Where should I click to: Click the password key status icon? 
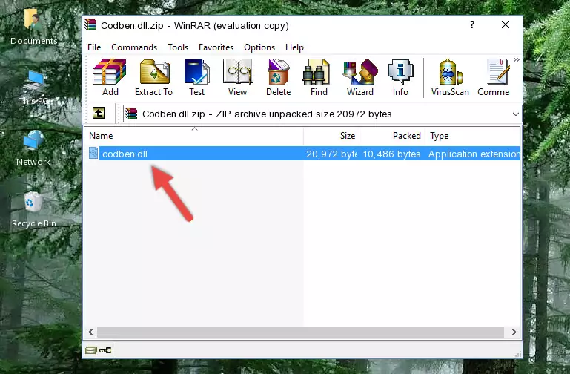105,350
